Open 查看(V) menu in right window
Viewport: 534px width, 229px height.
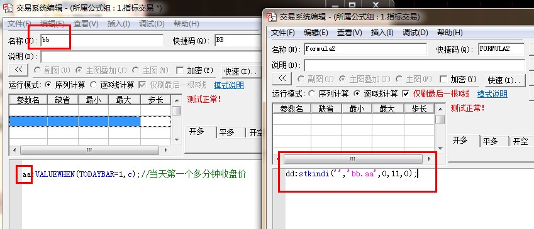tap(350, 33)
